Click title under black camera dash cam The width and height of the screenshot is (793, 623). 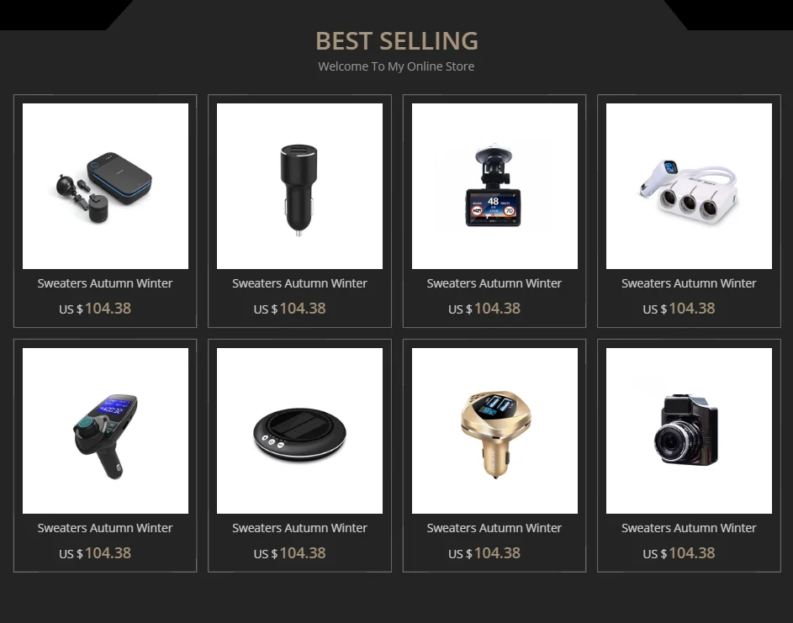(689, 528)
